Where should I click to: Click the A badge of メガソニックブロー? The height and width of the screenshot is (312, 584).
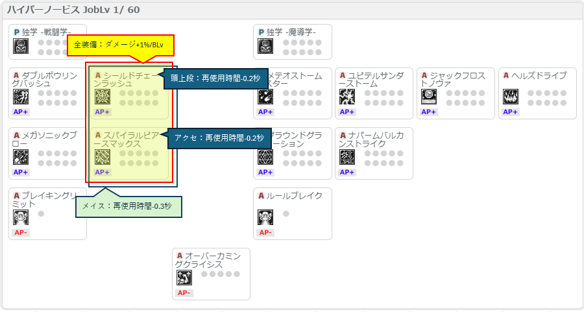pyautogui.click(x=16, y=136)
